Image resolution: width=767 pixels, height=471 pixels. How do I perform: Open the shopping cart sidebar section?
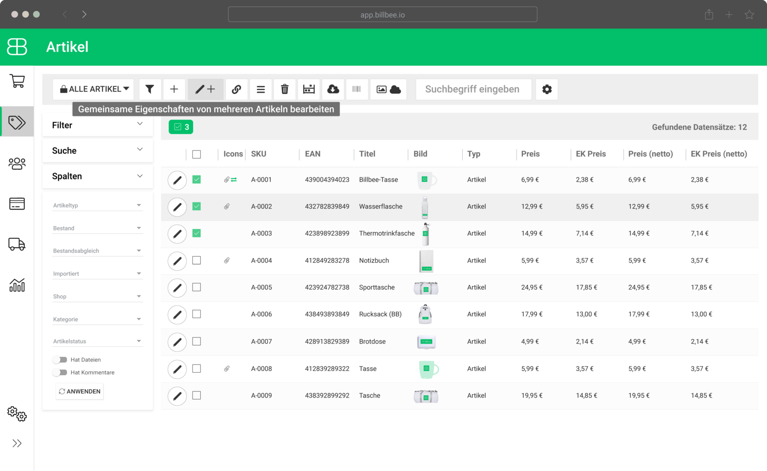(17, 81)
